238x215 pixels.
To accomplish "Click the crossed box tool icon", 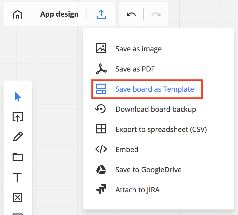I will point(18,198).
